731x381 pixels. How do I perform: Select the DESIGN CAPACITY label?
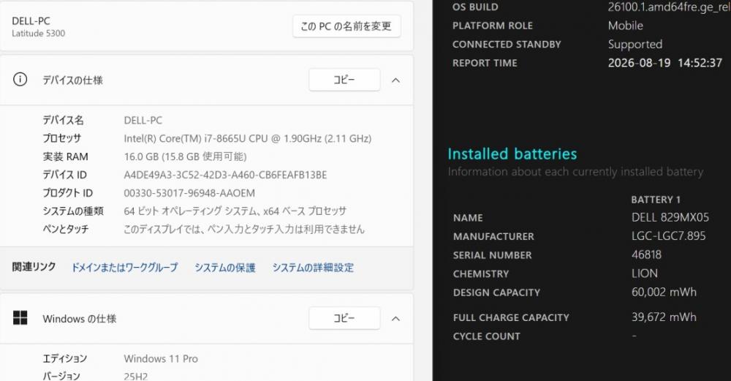(496, 293)
